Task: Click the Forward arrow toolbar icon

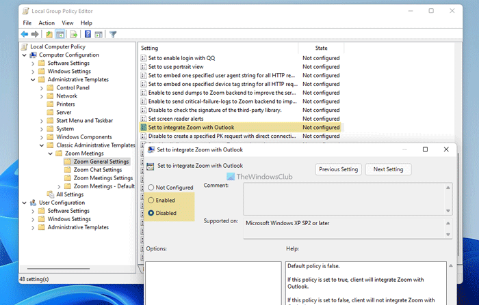Action: (35, 34)
